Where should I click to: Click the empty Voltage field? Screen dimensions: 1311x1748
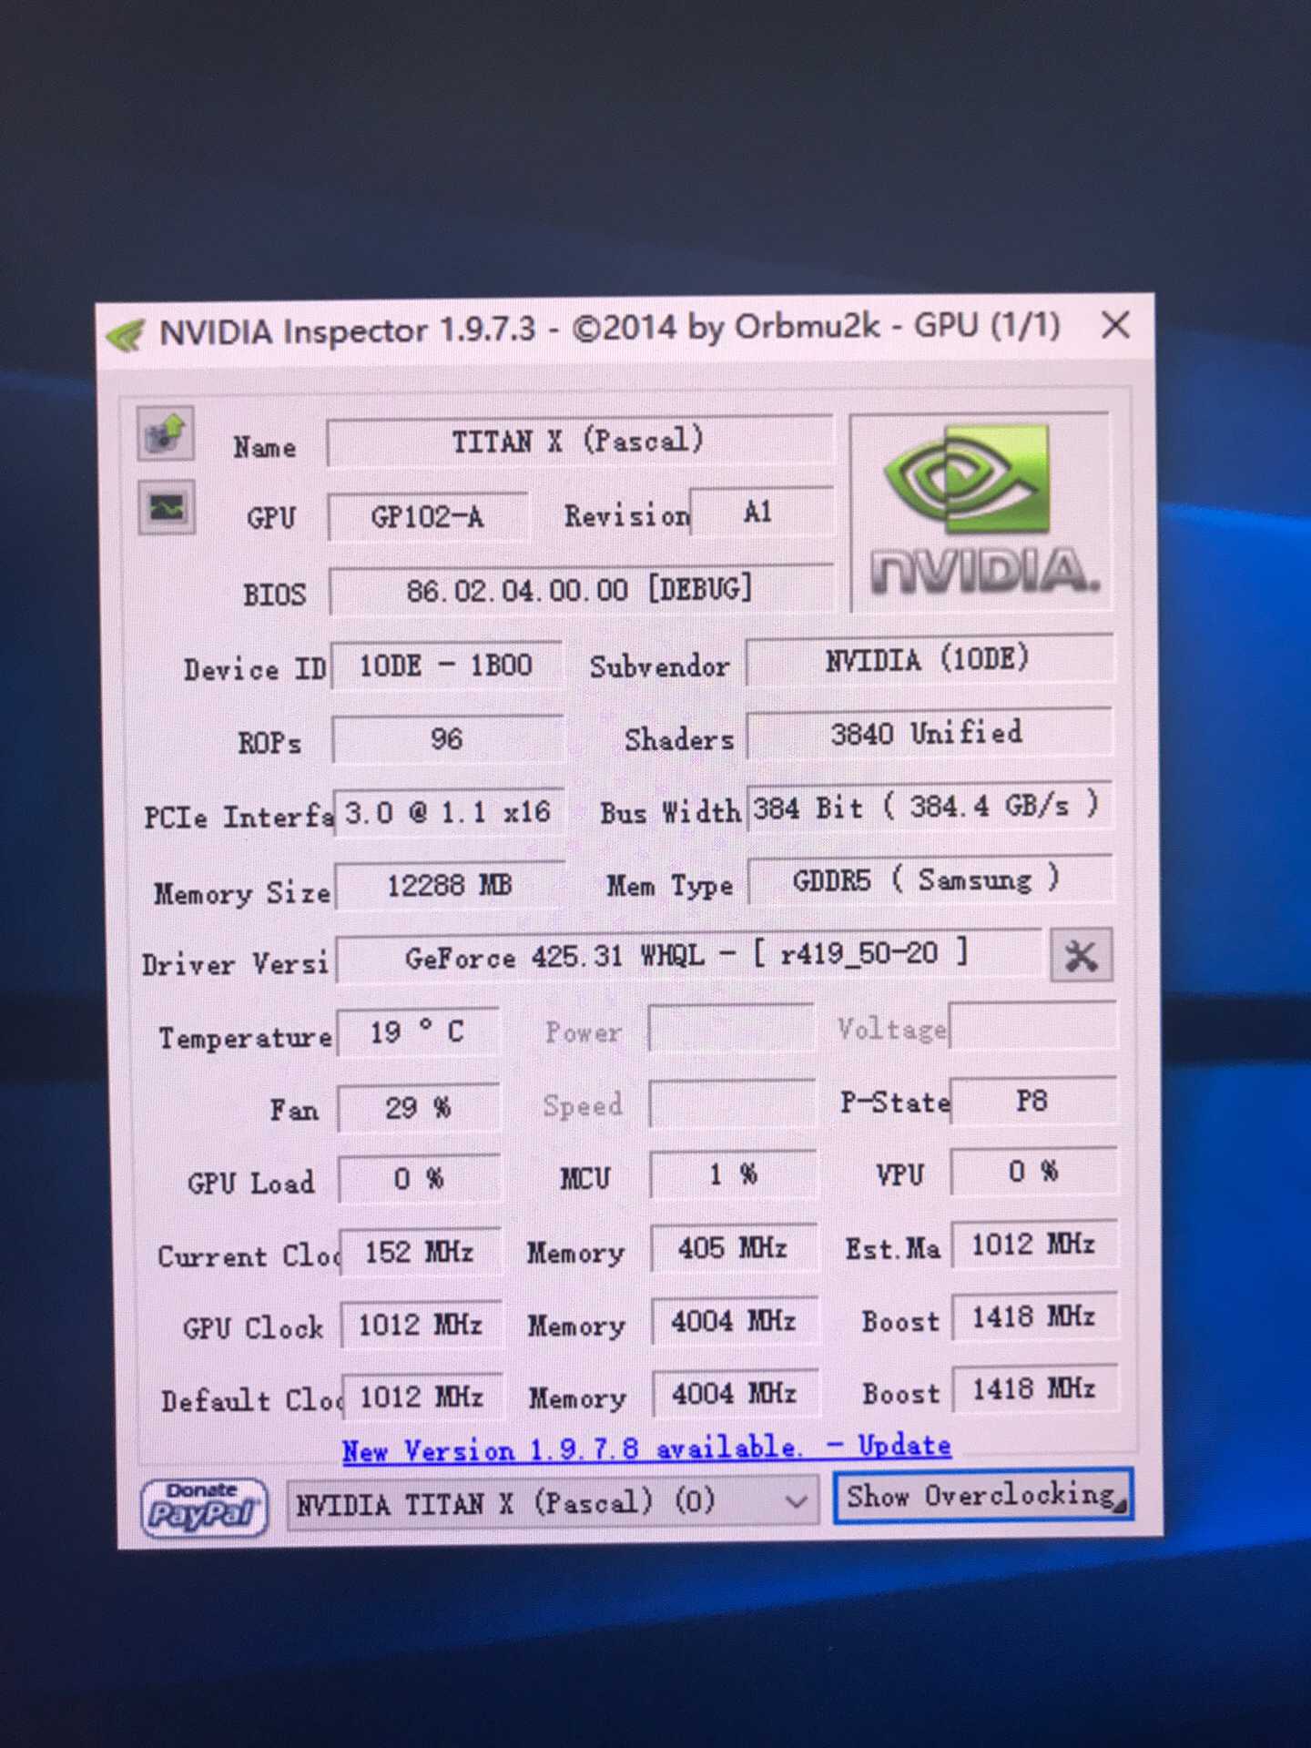pos(1032,1026)
